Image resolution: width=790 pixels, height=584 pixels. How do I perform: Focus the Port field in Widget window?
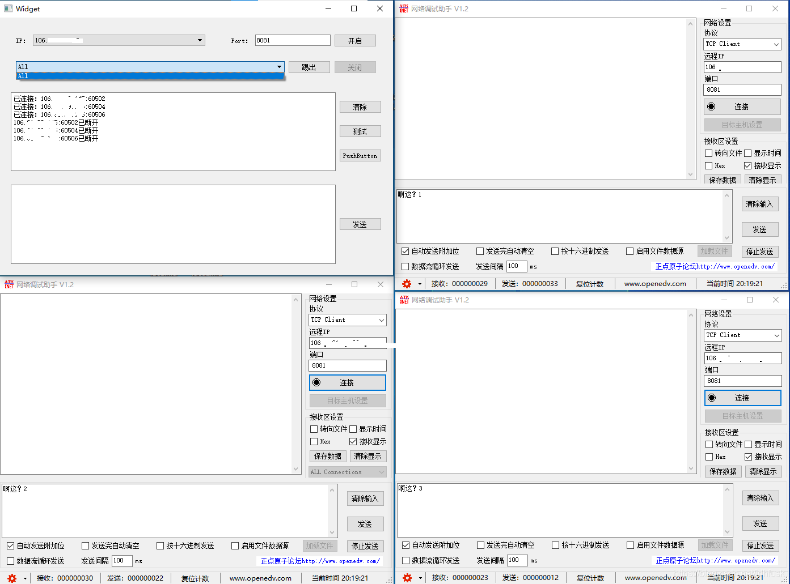[x=293, y=40]
